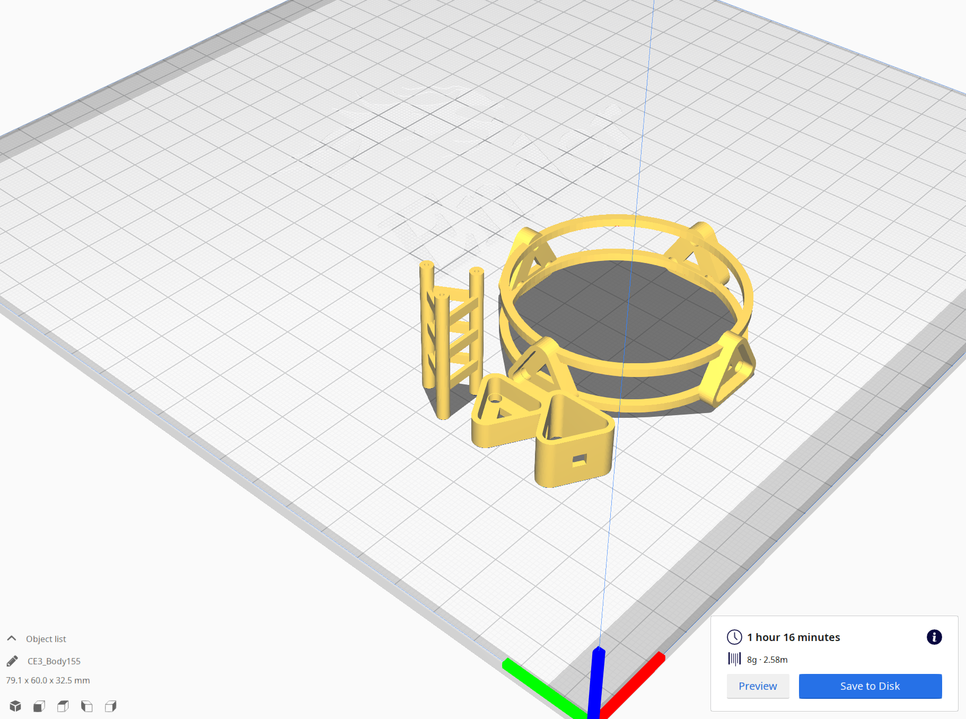Select the left side view icon
The height and width of the screenshot is (719, 966).
pyautogui.click(x=86, y=706)
